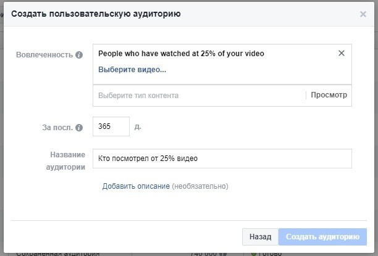Click the audience name text field
The image size is (378, 256).
point(222,159)
